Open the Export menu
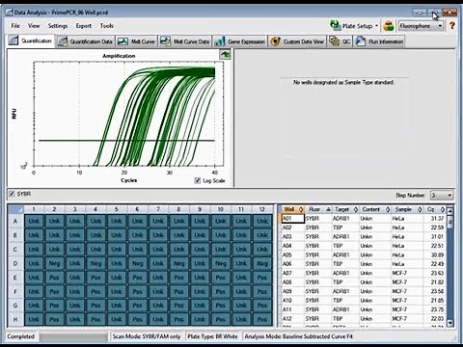The height and width of the screenshot is (347, 463). click(x=84, y=26)
